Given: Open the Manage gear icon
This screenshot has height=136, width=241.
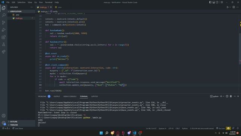Looking at the screenshot, I should (4, 123).
